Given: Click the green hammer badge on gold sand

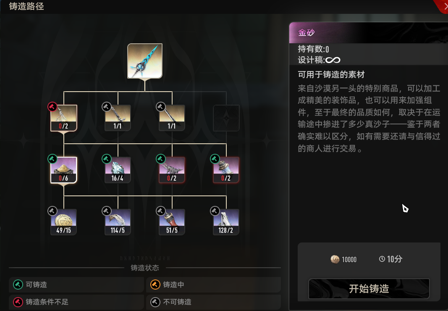Looking at the screenshot, I should tap(52, 159).
